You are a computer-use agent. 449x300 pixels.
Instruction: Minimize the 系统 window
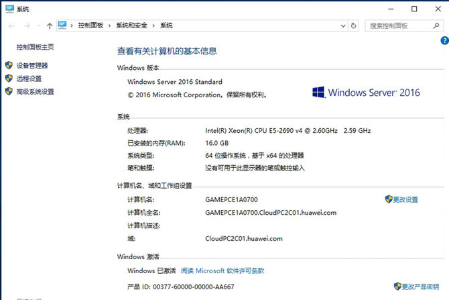[391, 9]
